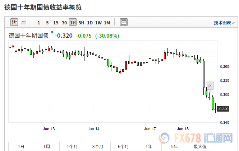Image resolution: width=239 pixels, height=151 pixels.
Task: Select the 1D interval
Action: (x=90, y=23)
